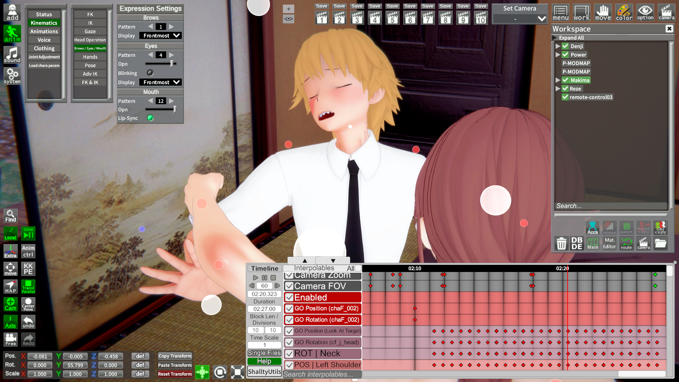Open the Mat. Editor

tap(609, 243)
